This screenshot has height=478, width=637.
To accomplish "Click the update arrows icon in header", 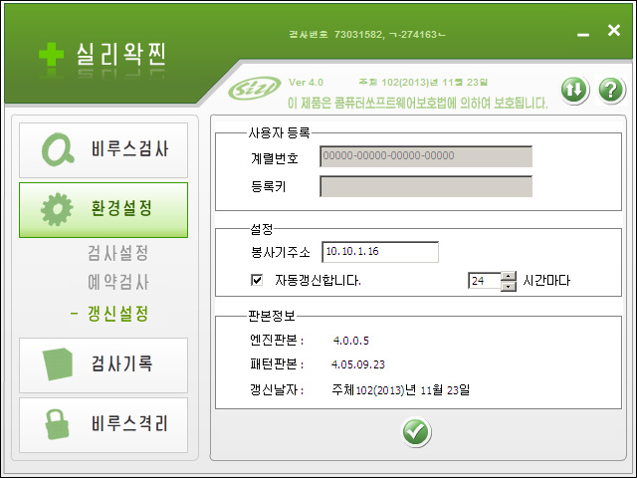I will (574, 89).
